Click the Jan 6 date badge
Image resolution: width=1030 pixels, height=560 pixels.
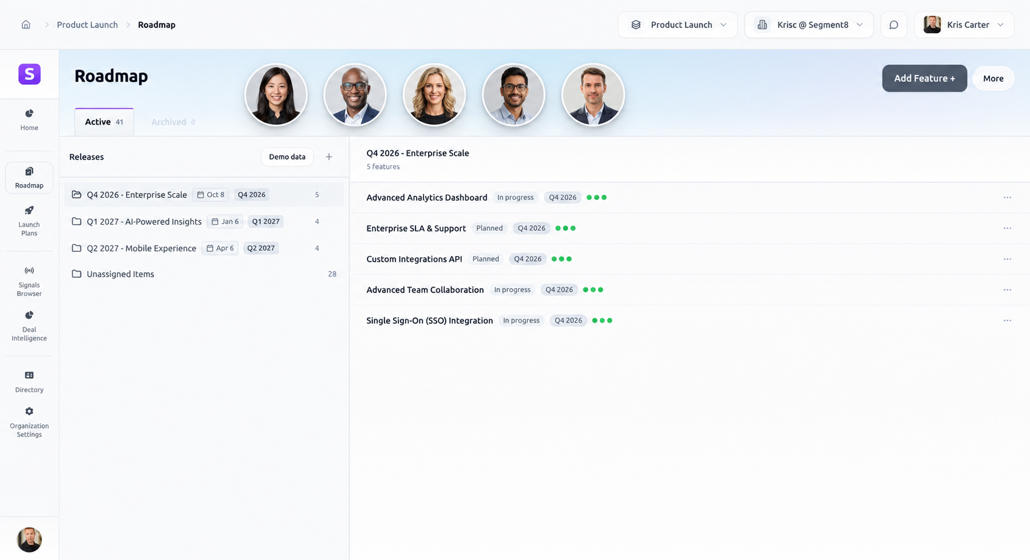pos(225,222)
